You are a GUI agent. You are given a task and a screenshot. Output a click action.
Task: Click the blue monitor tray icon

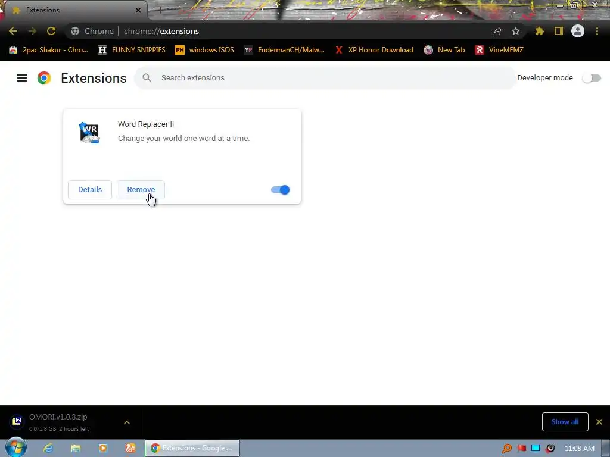[536, 449]
